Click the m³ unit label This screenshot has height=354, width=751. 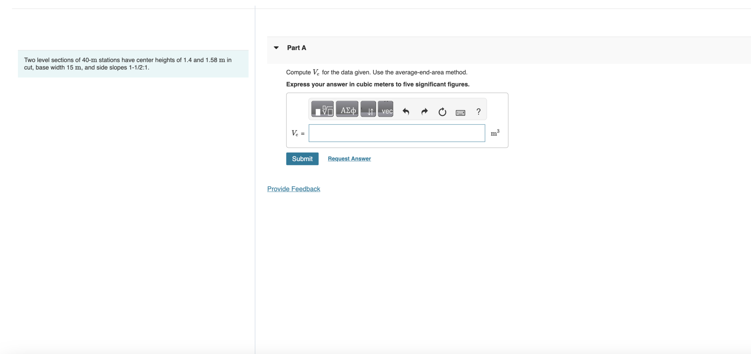[495, 133]
